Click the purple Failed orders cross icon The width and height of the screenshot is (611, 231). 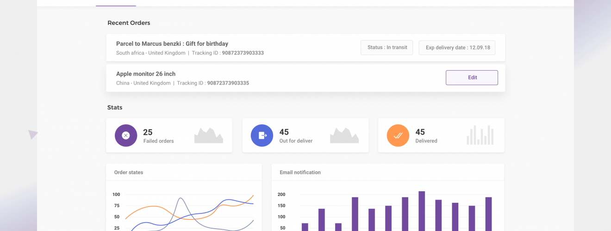[x=126, y=135]
